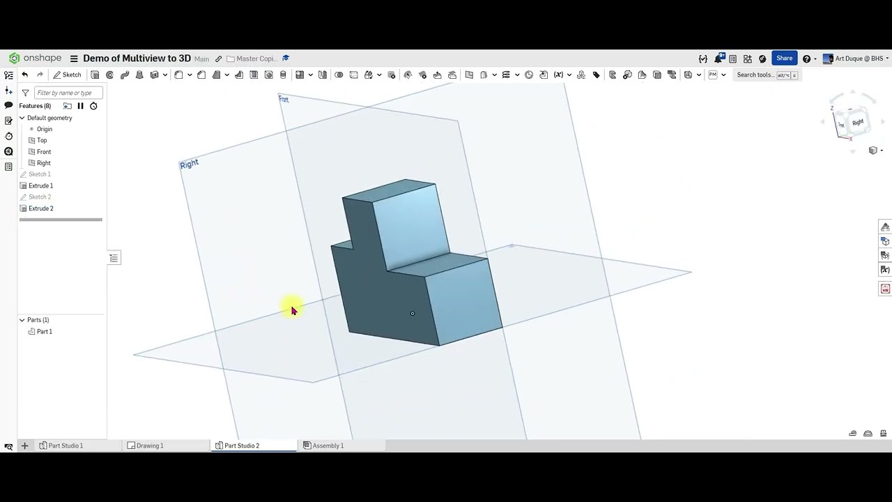Select Origin in the feature list
Viewport: 892px width, 502px height.
[45, 129]
